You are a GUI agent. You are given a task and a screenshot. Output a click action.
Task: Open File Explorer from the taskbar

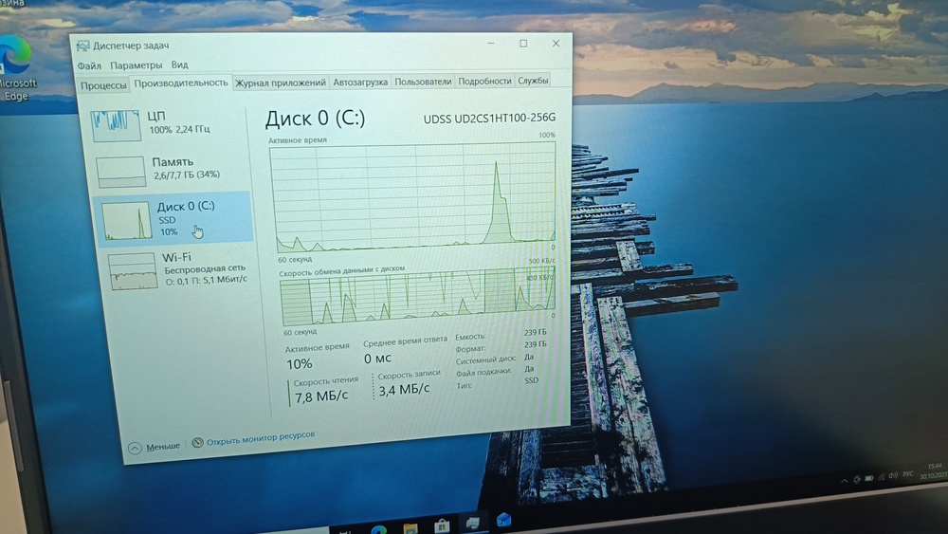pyautogui.click(x=410, y=527)
